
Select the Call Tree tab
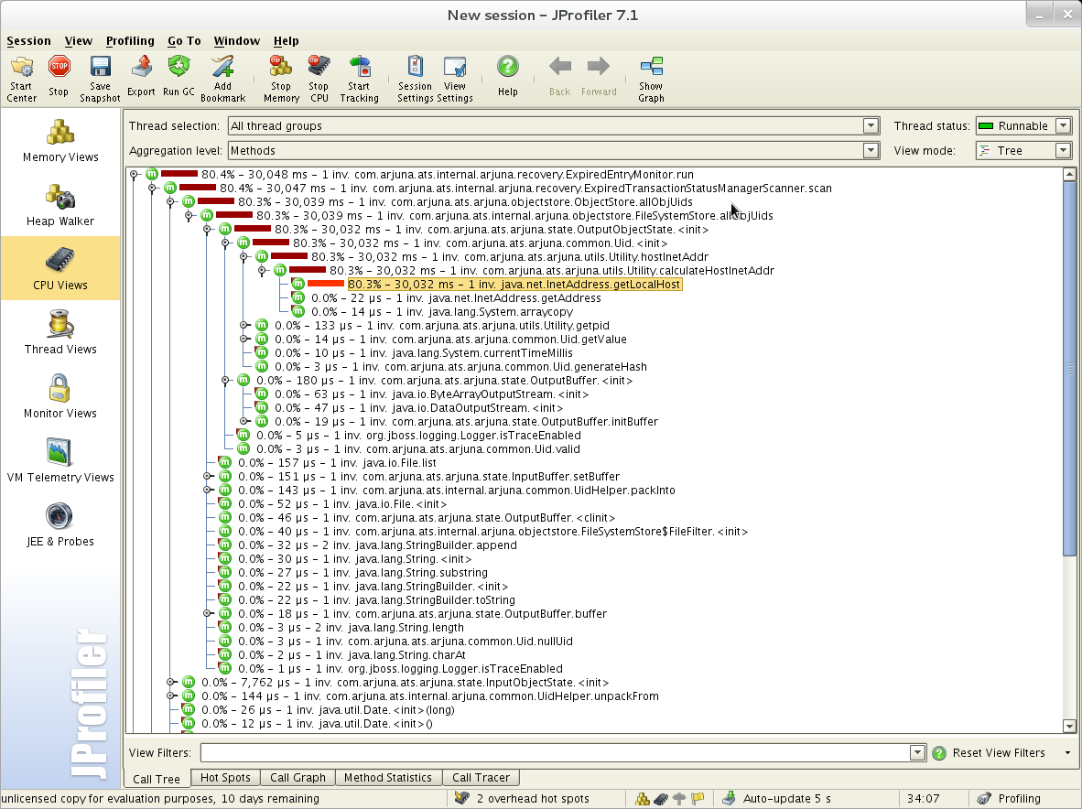(x=157, y=779)
